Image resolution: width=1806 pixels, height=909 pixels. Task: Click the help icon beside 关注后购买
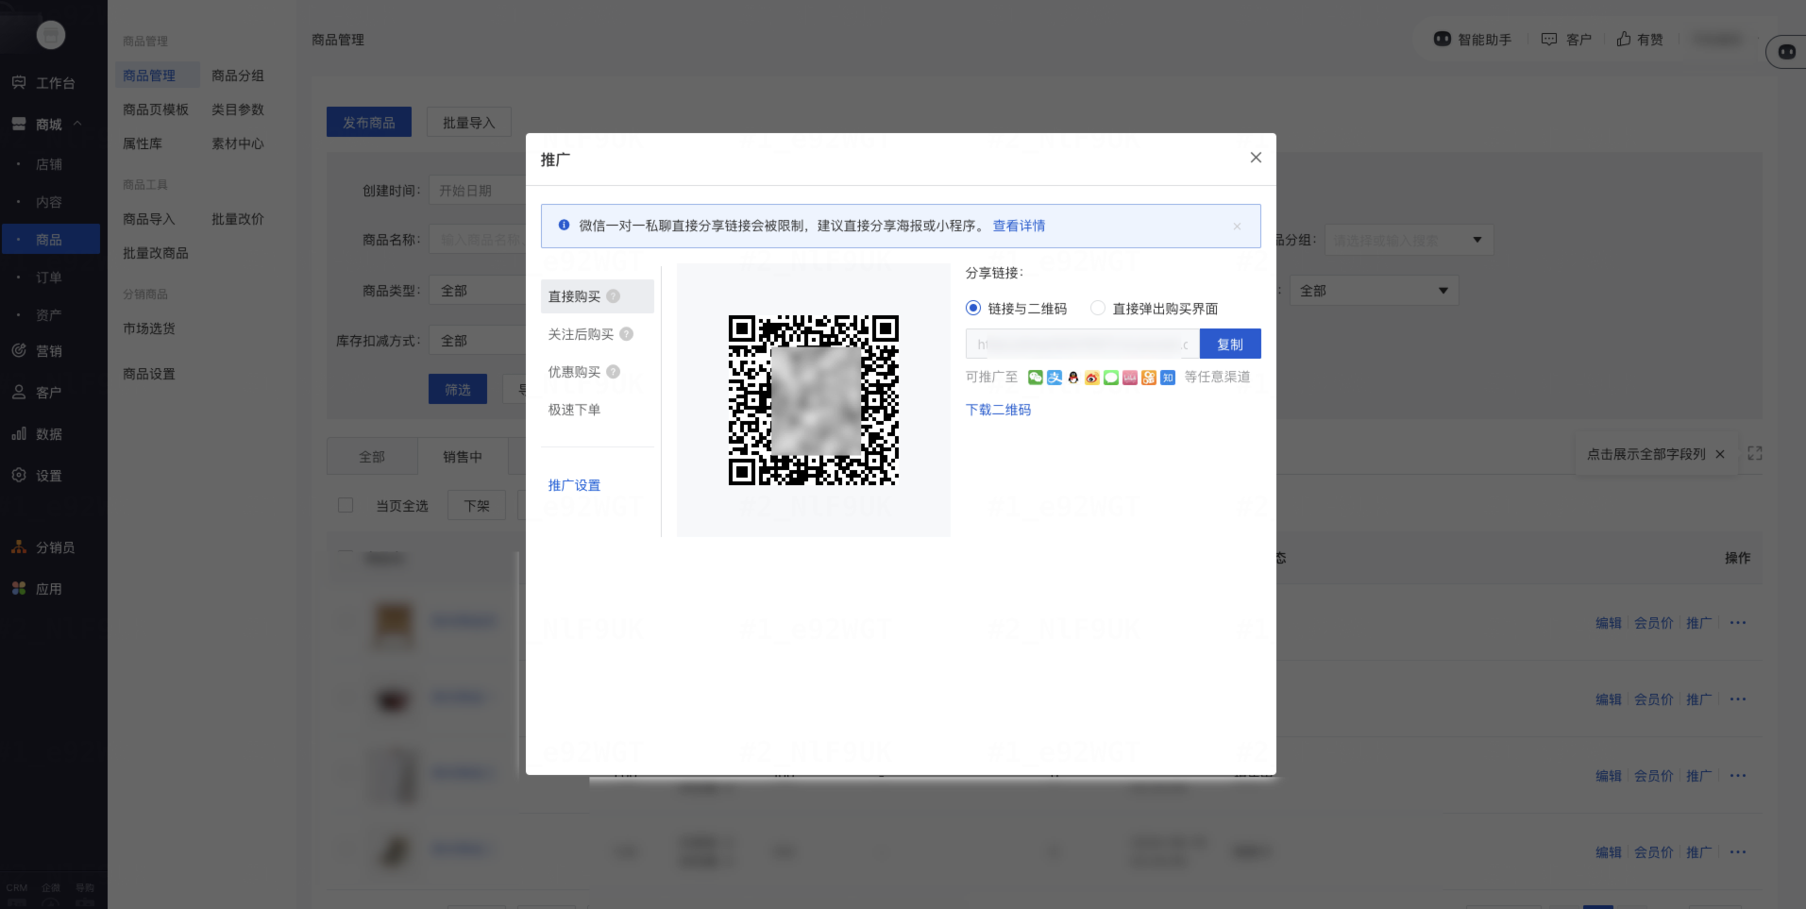pyautogui.click(x=627, y=334)
